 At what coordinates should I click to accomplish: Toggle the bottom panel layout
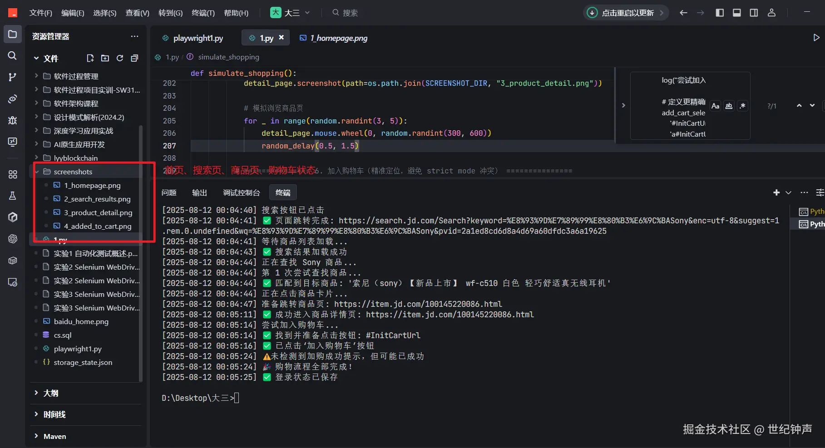(x=737, y=13)
